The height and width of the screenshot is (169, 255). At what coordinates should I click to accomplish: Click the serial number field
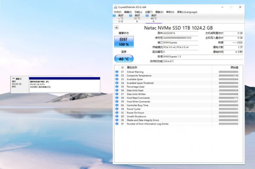181,38
